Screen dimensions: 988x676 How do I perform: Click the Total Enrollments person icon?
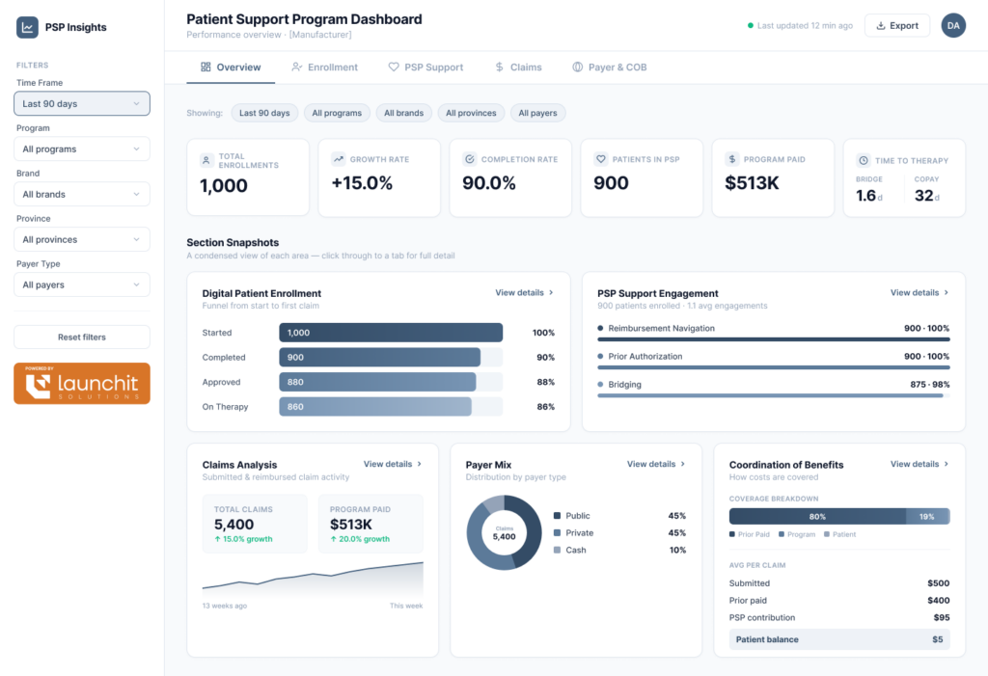point(206,160)
